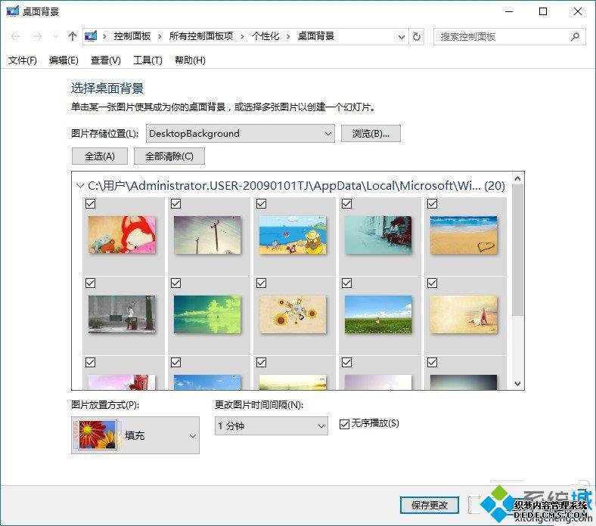Uncheck the utility pole wallpaper checkbox

[x=176, y=204]
